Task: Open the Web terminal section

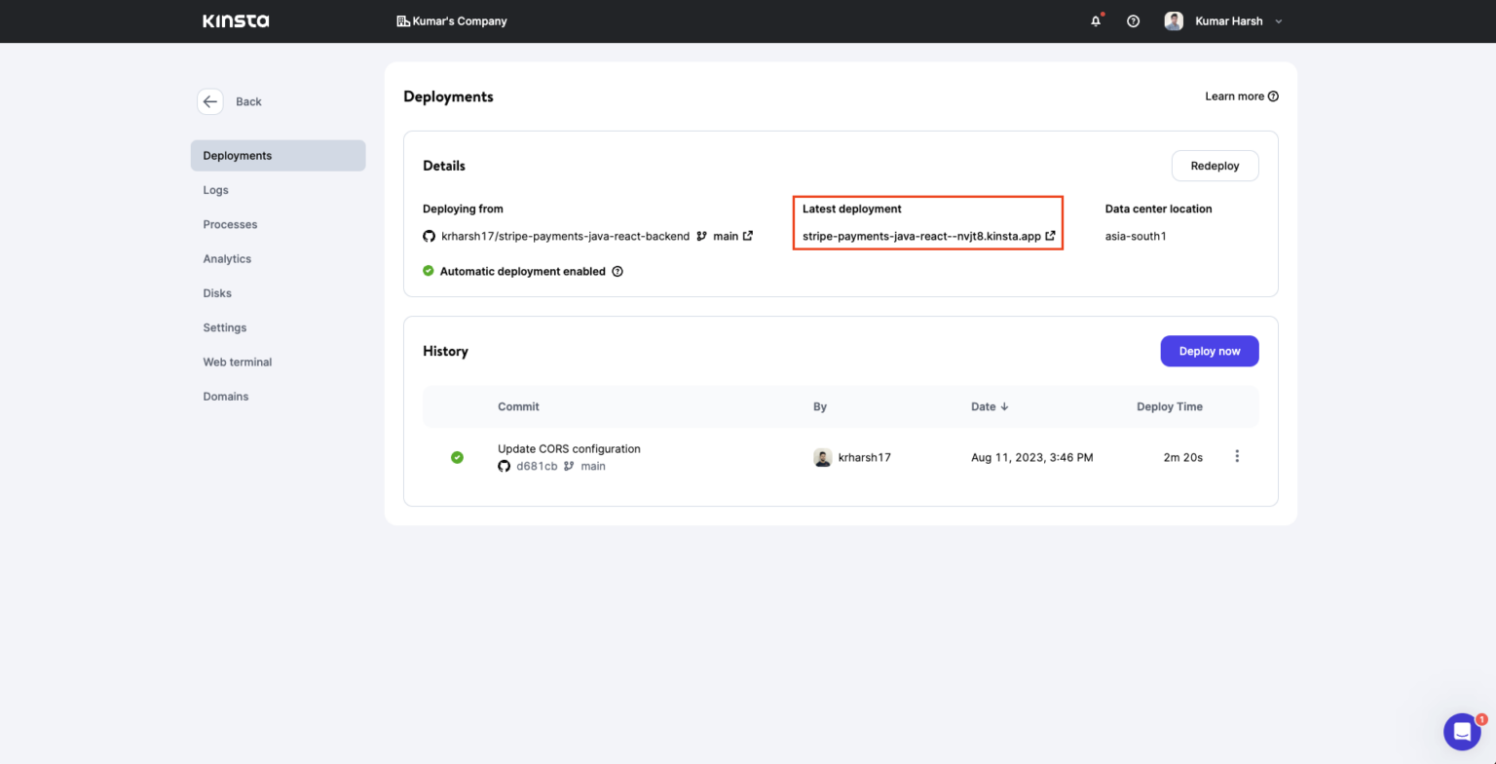Action: [237, 362]
